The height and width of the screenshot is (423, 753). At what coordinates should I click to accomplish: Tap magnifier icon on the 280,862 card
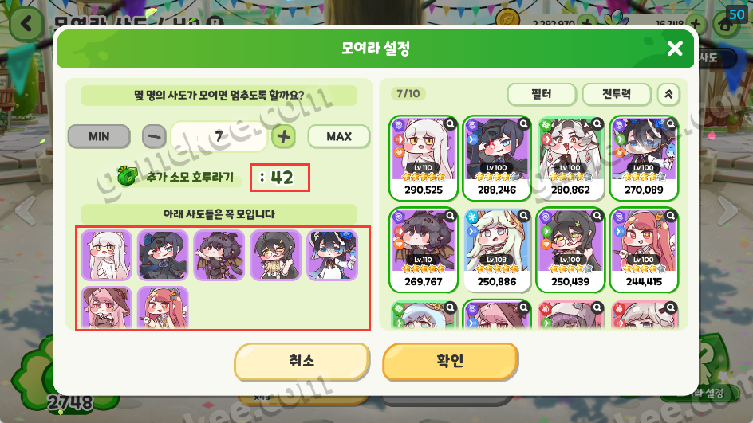(x=597, y=124)
